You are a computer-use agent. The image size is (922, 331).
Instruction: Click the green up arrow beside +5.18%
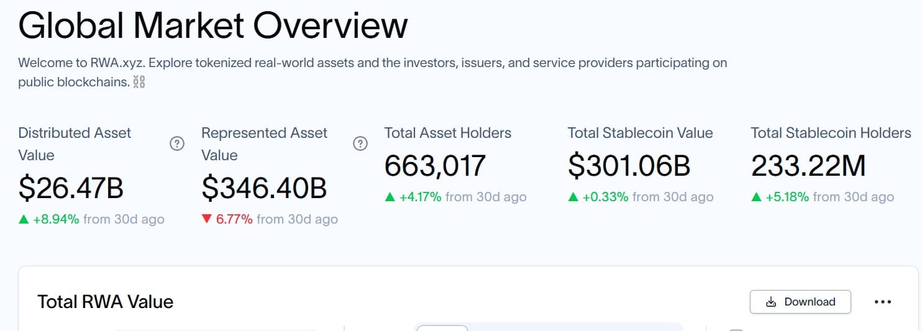click(x=757, y=197)
